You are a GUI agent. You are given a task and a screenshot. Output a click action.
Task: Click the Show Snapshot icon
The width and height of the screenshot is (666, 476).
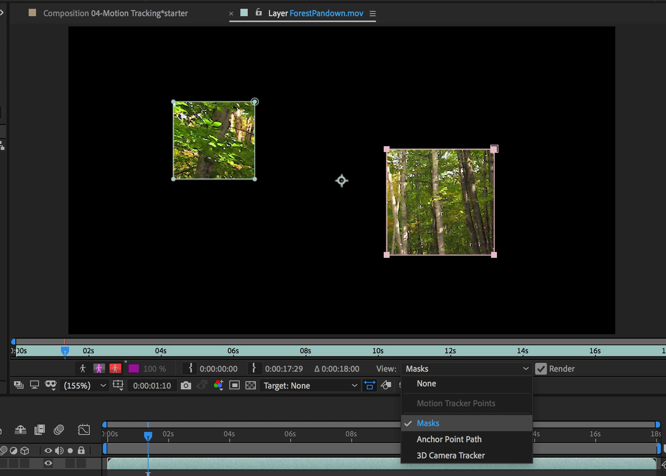[x=202, y=385]
